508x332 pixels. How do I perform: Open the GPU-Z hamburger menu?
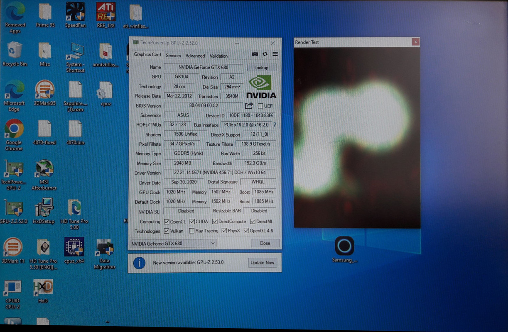275,54
